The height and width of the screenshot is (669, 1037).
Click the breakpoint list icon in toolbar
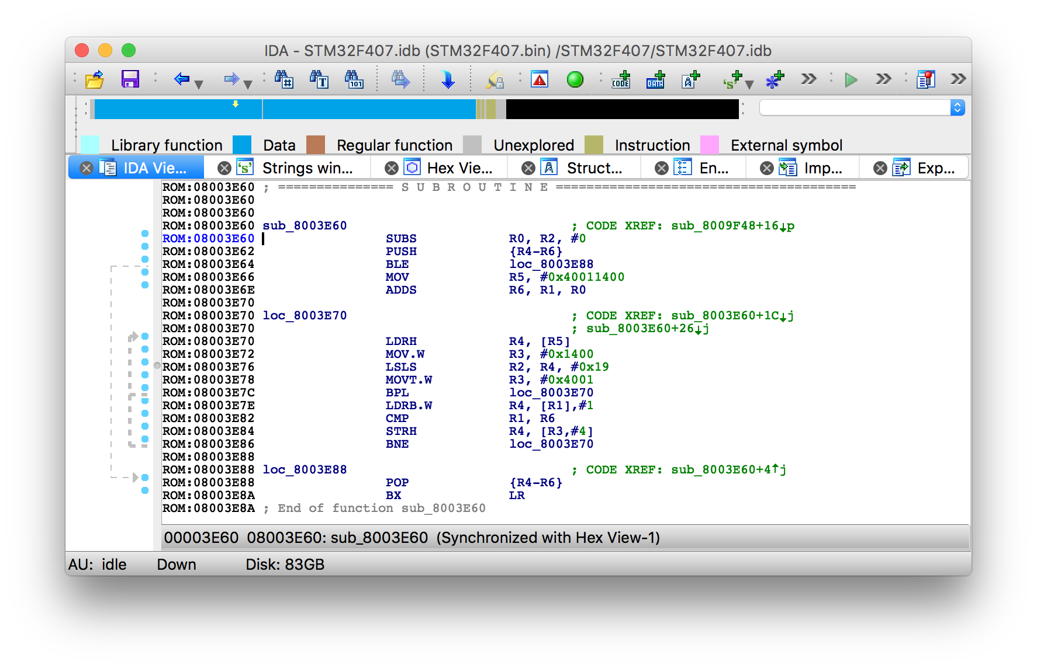pyautogui.click(x=926, y=79)
